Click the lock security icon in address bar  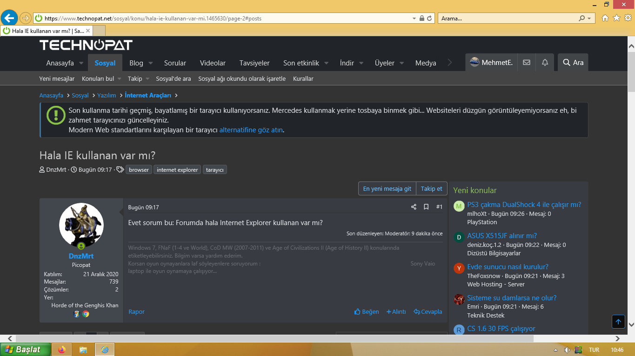pyautogui.click(x=421, y=19)
